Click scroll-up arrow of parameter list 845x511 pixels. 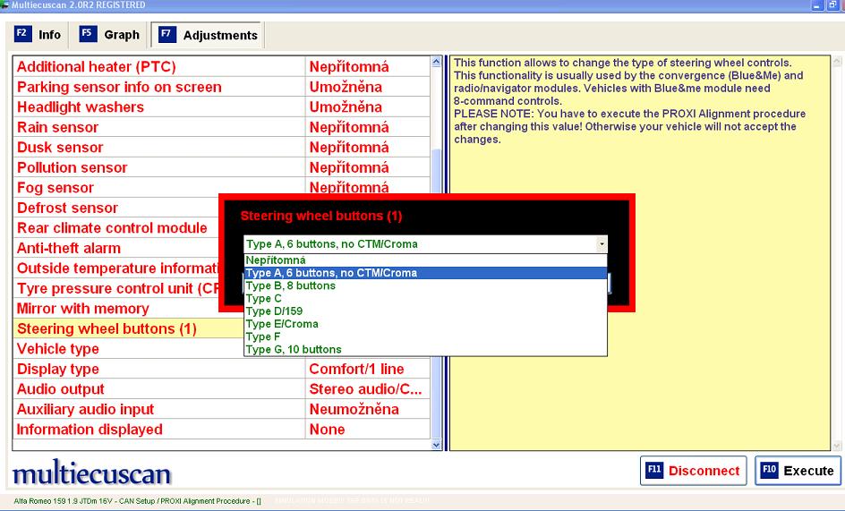coord(436,62)
